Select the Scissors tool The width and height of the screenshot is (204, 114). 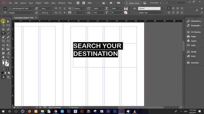3,45
